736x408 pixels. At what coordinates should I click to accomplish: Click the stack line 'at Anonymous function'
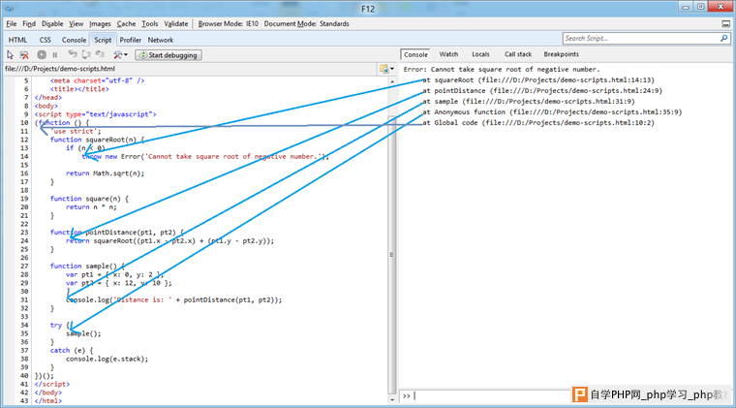(552, 112)
